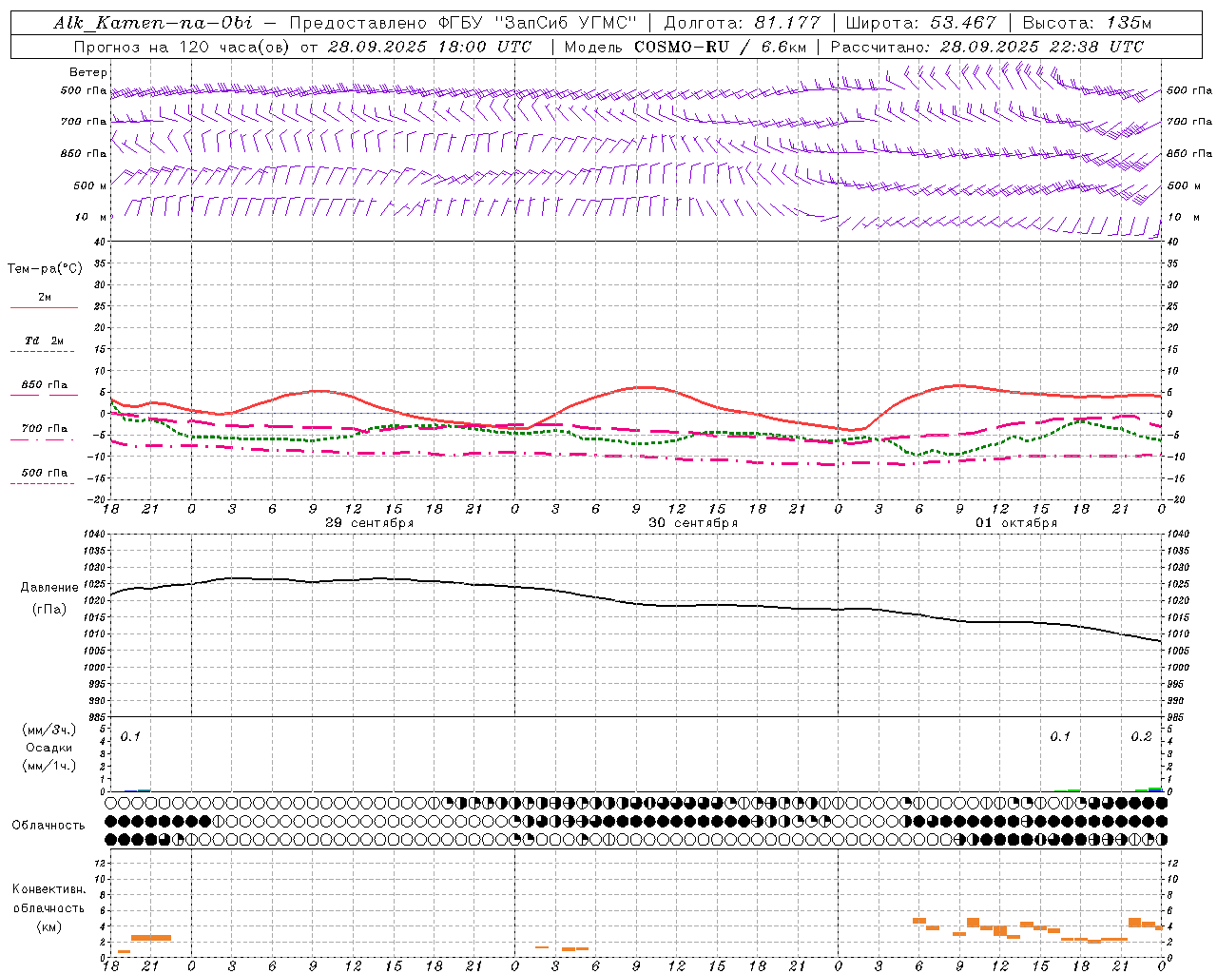Click the '(мм/3ч.)' precipitation unit
This screenshot has width=1217, height=974.
pyautogui.click(x=49, y=730)
